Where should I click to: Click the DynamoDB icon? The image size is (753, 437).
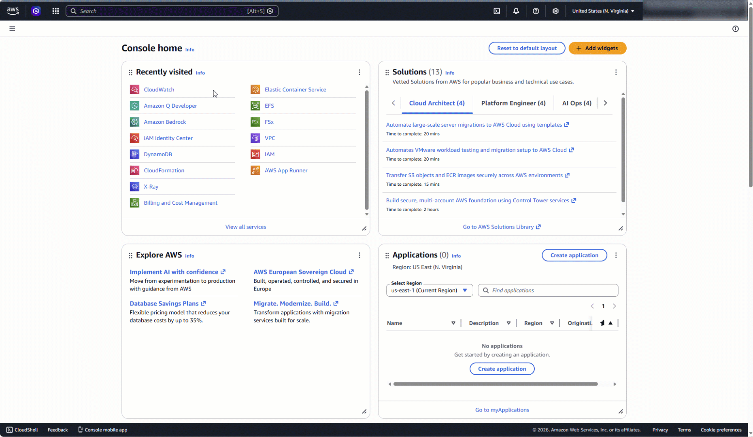coord(134,154)
